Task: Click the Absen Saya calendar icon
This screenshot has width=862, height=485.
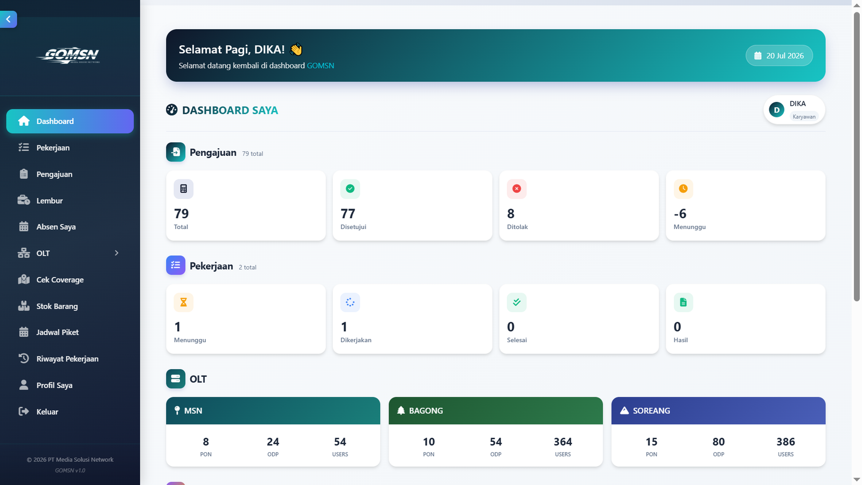Action: 24,227
